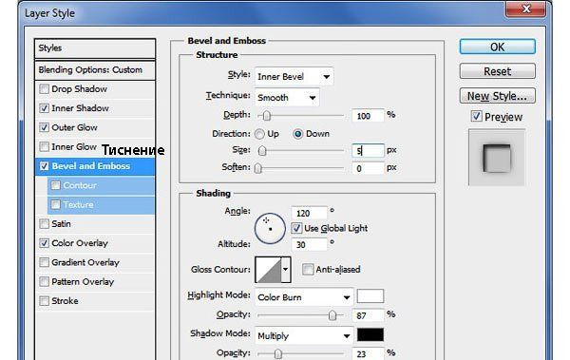Screen dimensions: 570x360
Task: Toggle the Use Global Light checkbox
Action: click(296, 228)
